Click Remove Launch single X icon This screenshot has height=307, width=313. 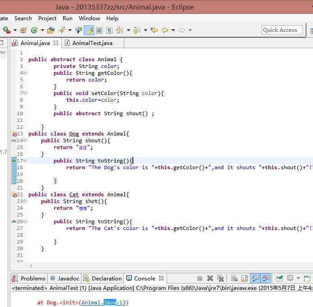tap(210, 278)
